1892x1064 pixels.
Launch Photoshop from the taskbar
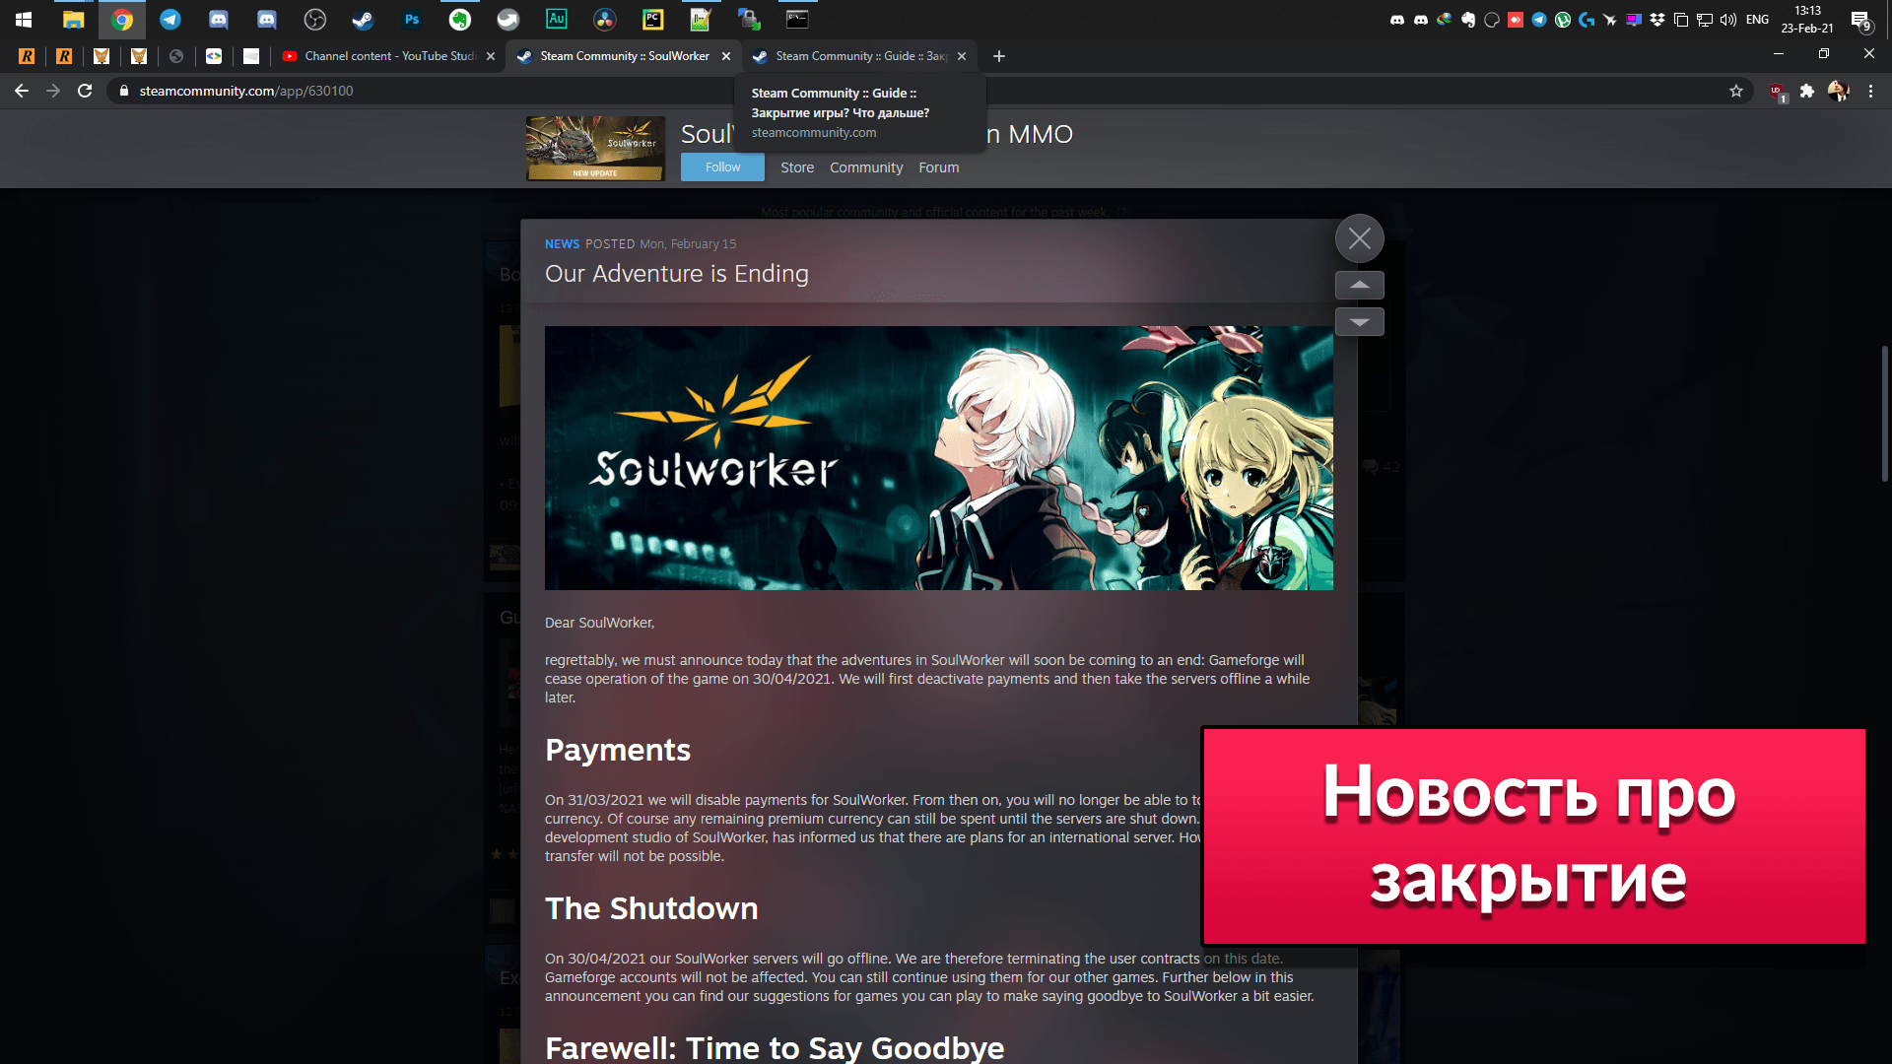pyautogui.click(x=412, y=19)
